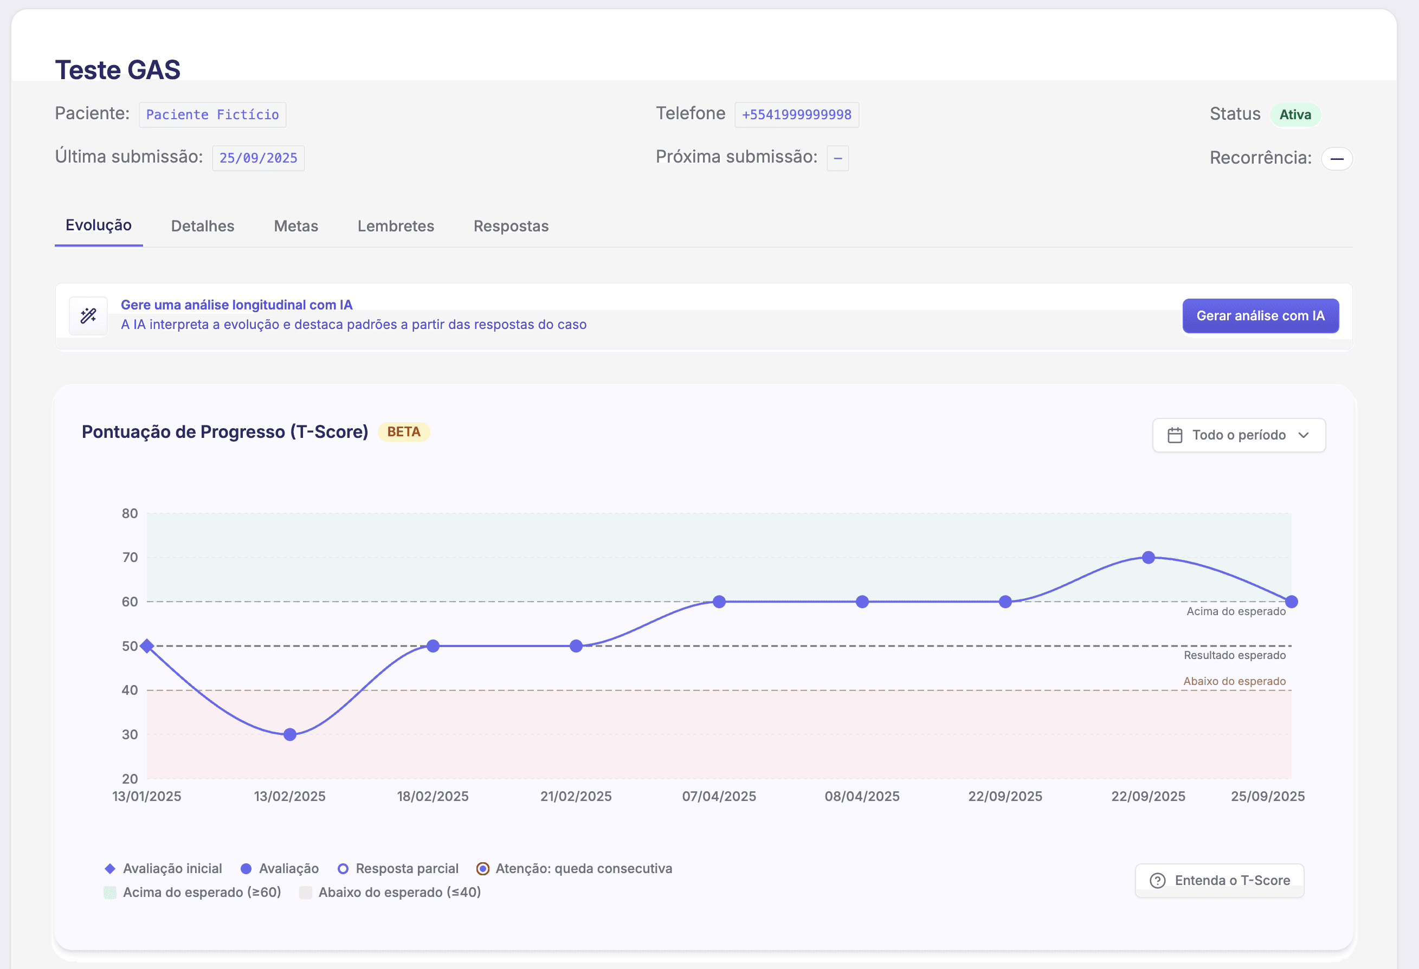Click the magic wand AI icon

(88, 315)
